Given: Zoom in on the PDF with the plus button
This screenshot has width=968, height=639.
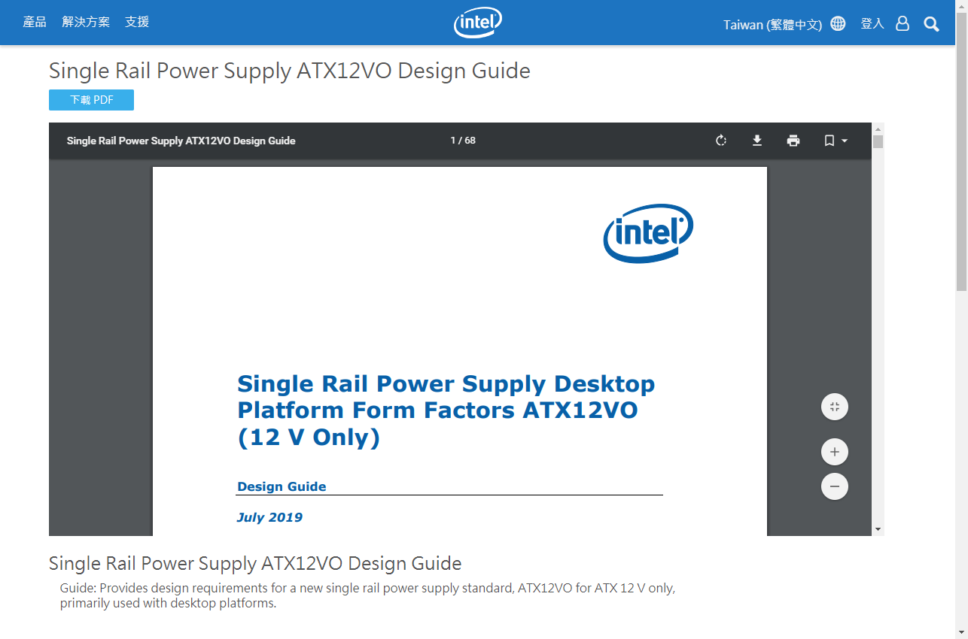Looking at the screenshot, I should pyautogui.click(x=834, y=451).
